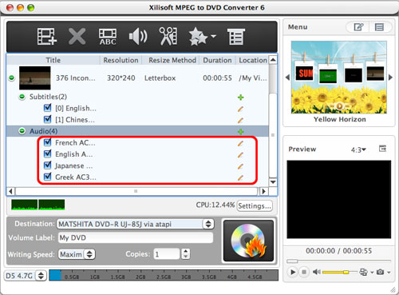Viewport: 399px width, 295px height.
Task: Edit the Japanese audio pencil
Action: coord(240,166)
